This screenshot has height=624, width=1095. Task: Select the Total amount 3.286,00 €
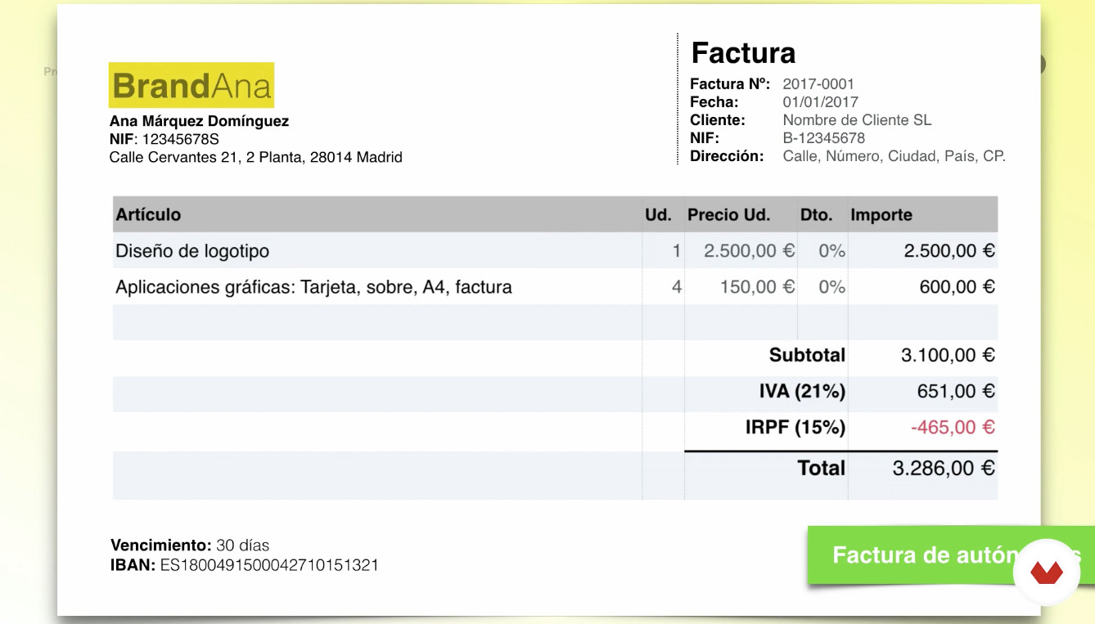[944, 468]
